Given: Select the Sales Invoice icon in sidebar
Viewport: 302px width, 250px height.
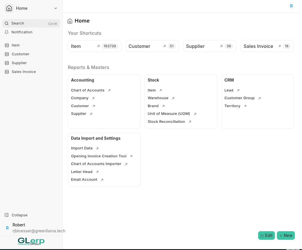Looking at the screenshot, I should (x=6, y=72).
